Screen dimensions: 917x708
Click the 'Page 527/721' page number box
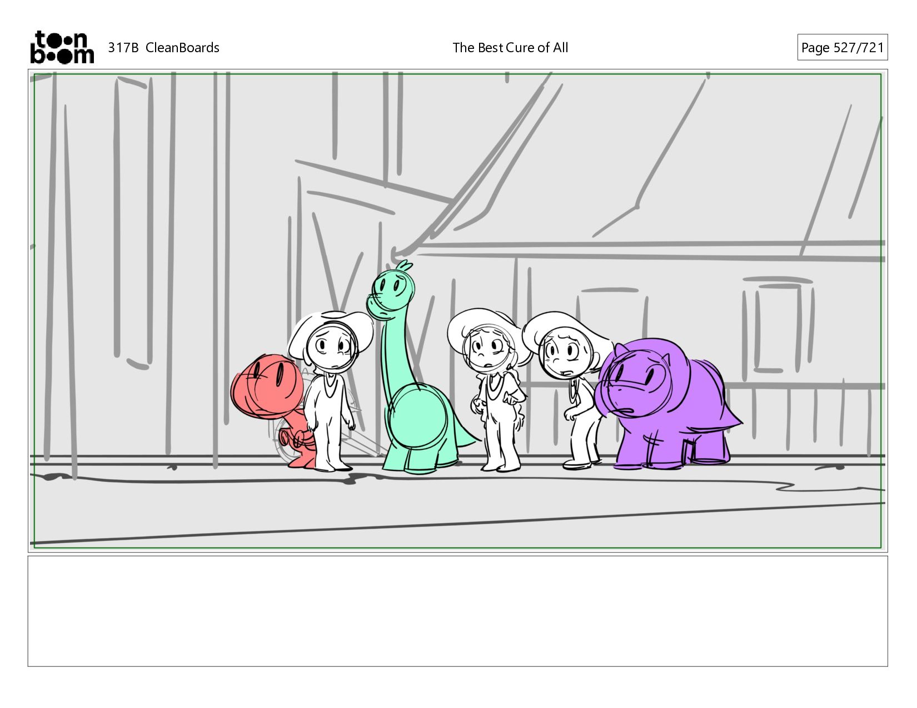point(842,47)
